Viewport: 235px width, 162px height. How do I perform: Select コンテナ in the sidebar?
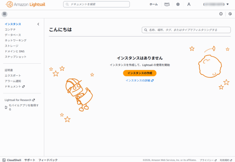pos(10,29)
